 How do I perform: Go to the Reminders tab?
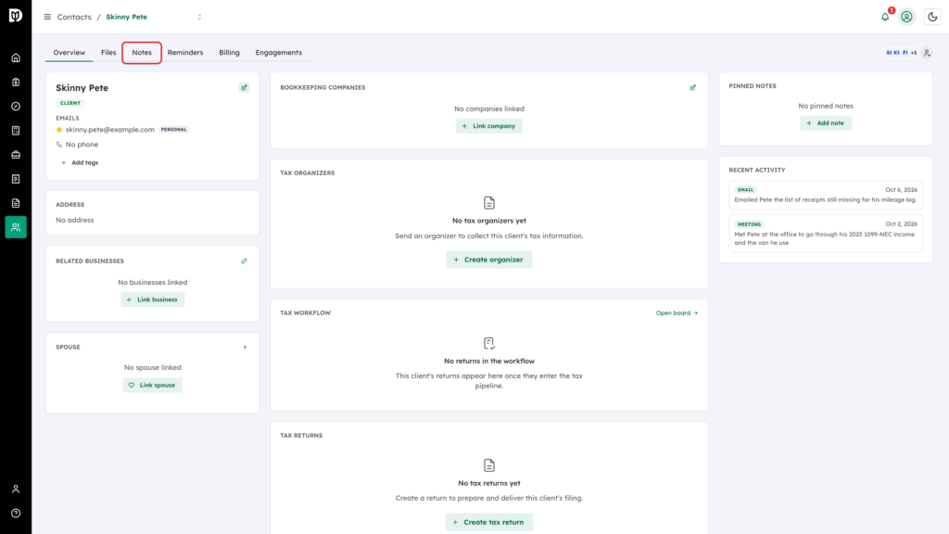coord(185,53)
